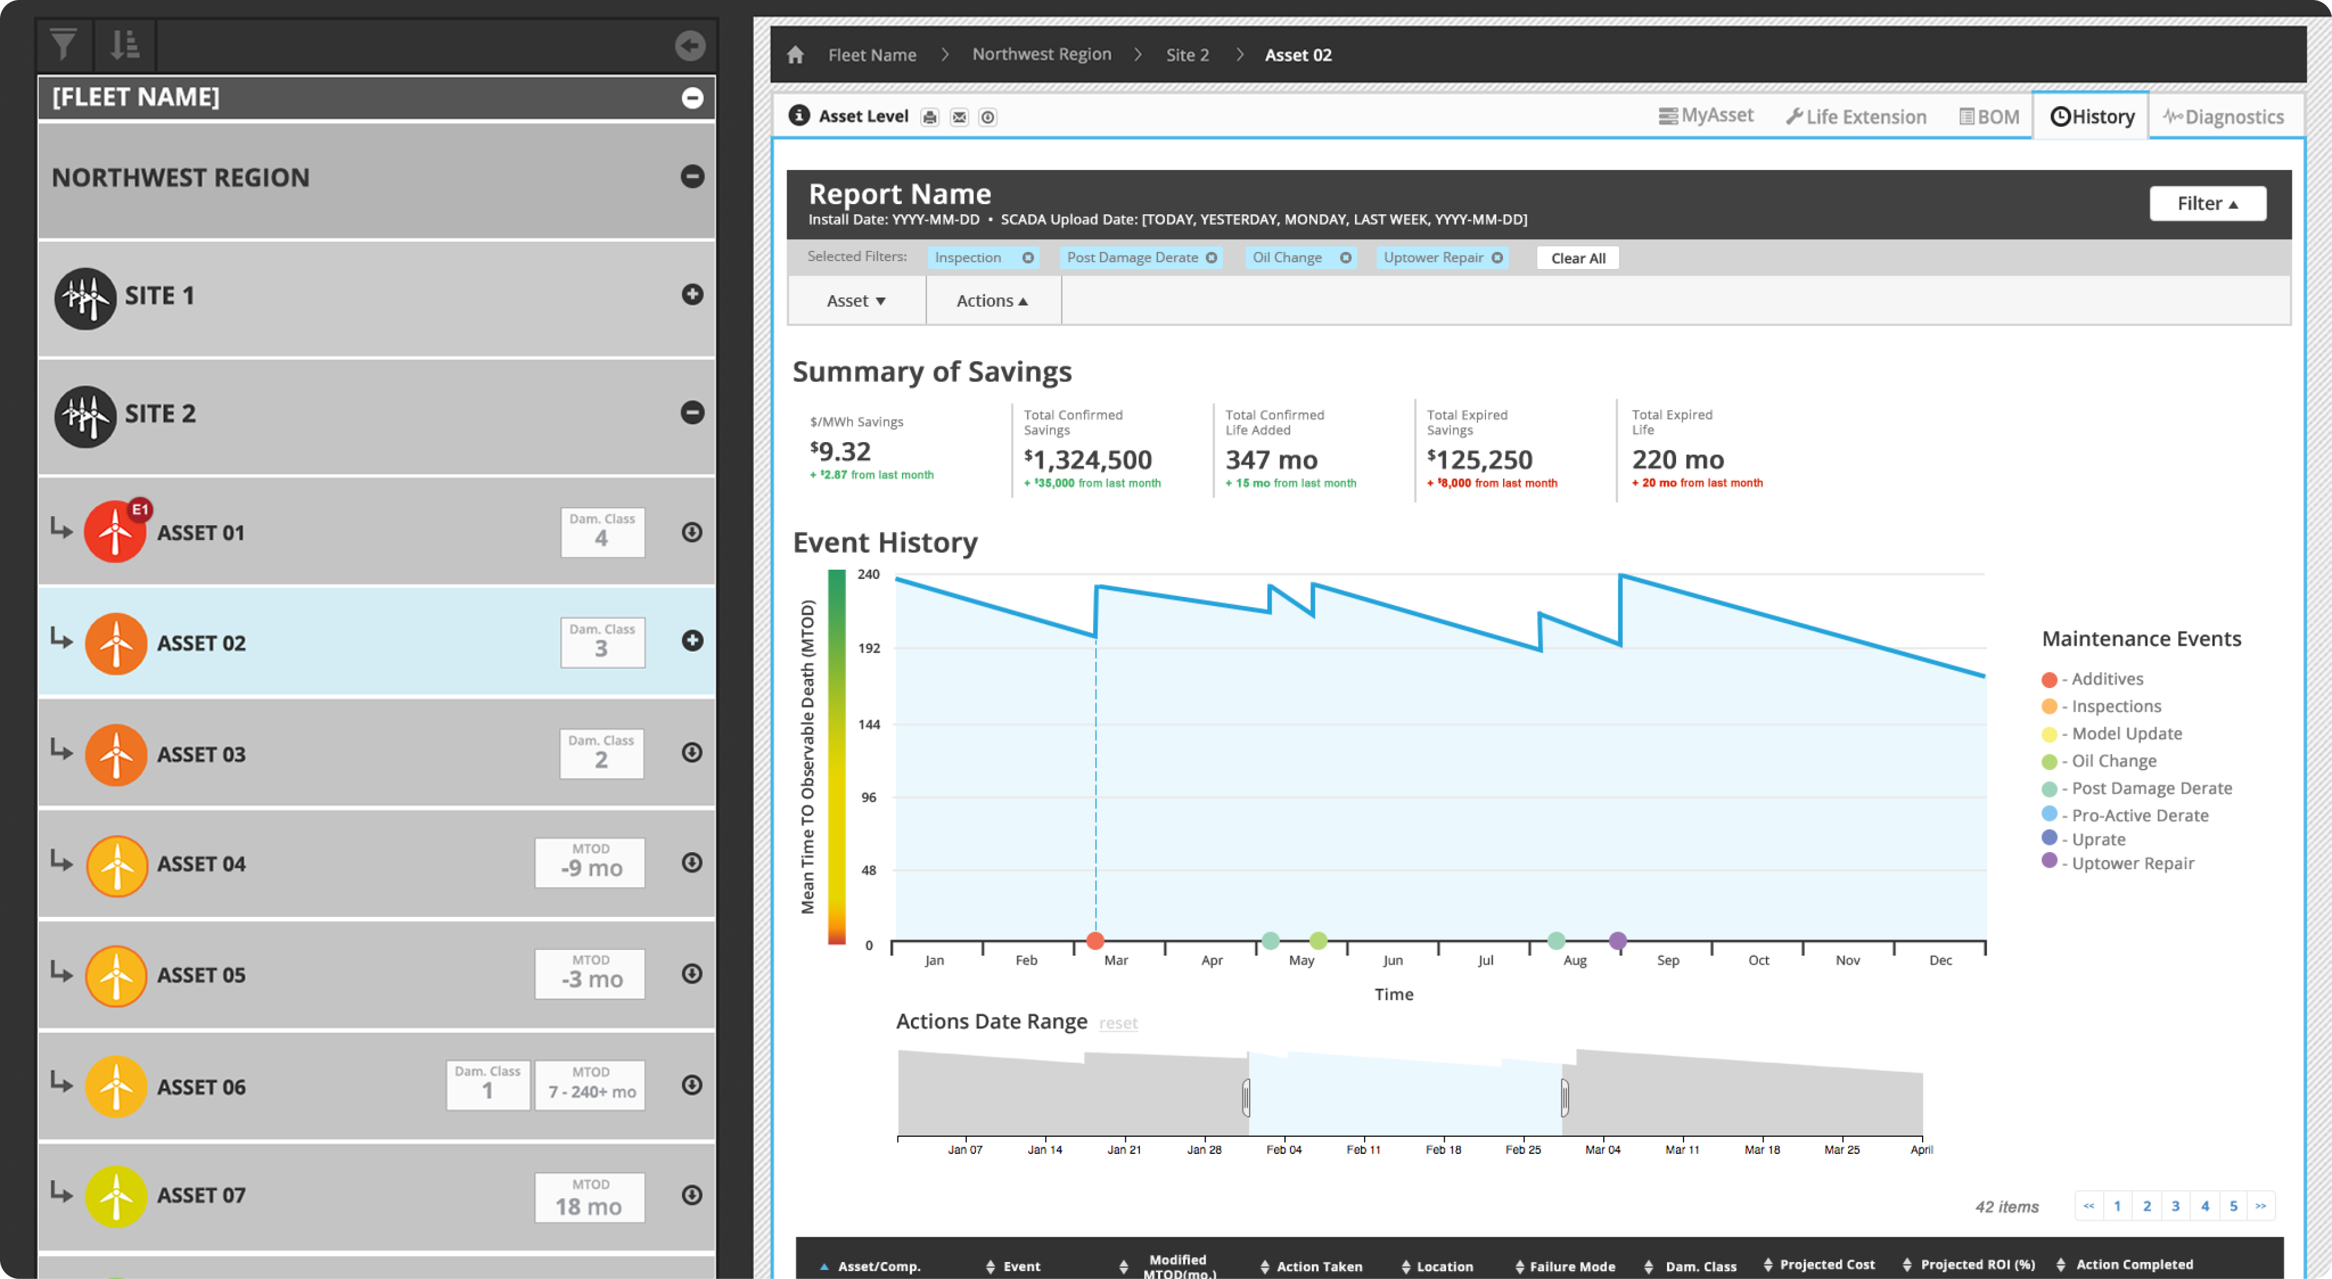
Task: Click the print icon beside Asset Level
Action: click(930, 118)
